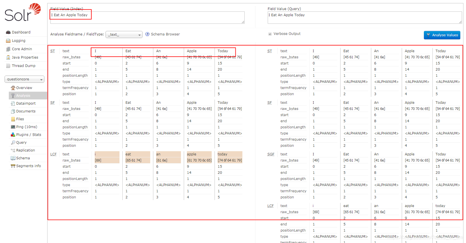The image size is (466, 243).
Task: Click the query-side SF filter label
Action: [270, 103]
